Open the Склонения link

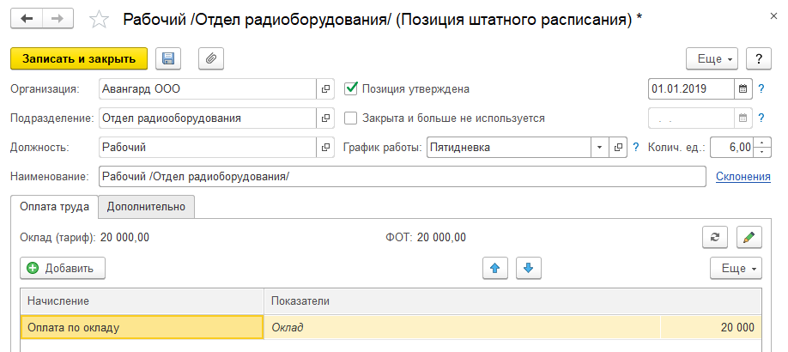tap(743, 177)
